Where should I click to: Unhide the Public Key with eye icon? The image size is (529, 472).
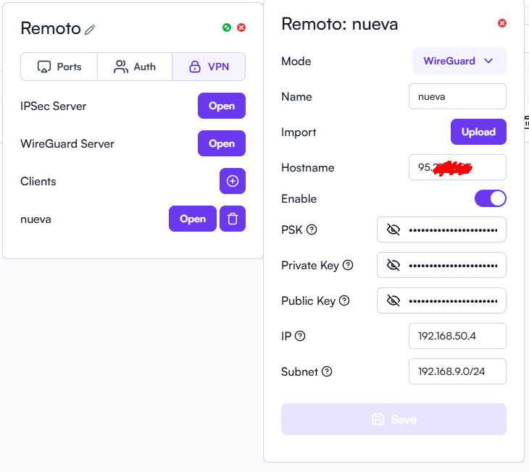393,300
